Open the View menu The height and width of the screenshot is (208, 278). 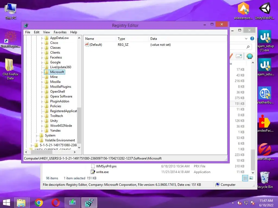point(46,32)
